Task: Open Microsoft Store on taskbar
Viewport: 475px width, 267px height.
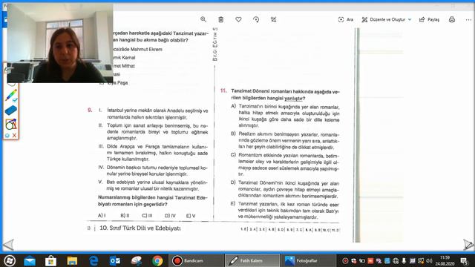Action: point(50,260)
